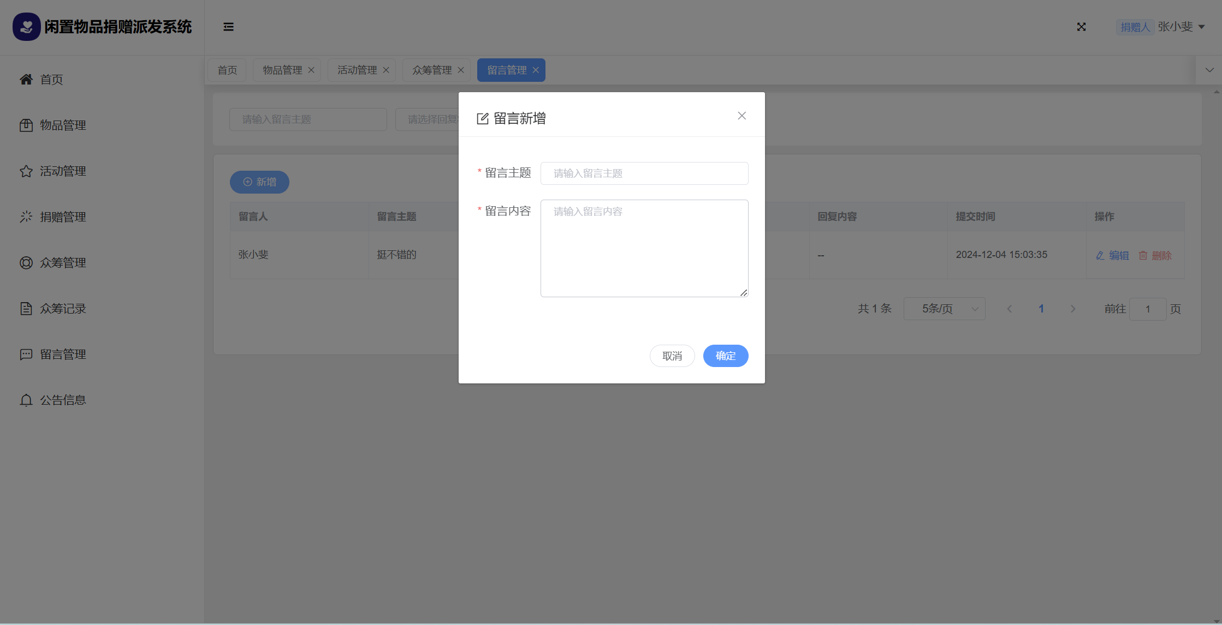Toggle fullscreen with the expand icon
The width and height of the screenshot is (1222, 625).
point(1081,27)
